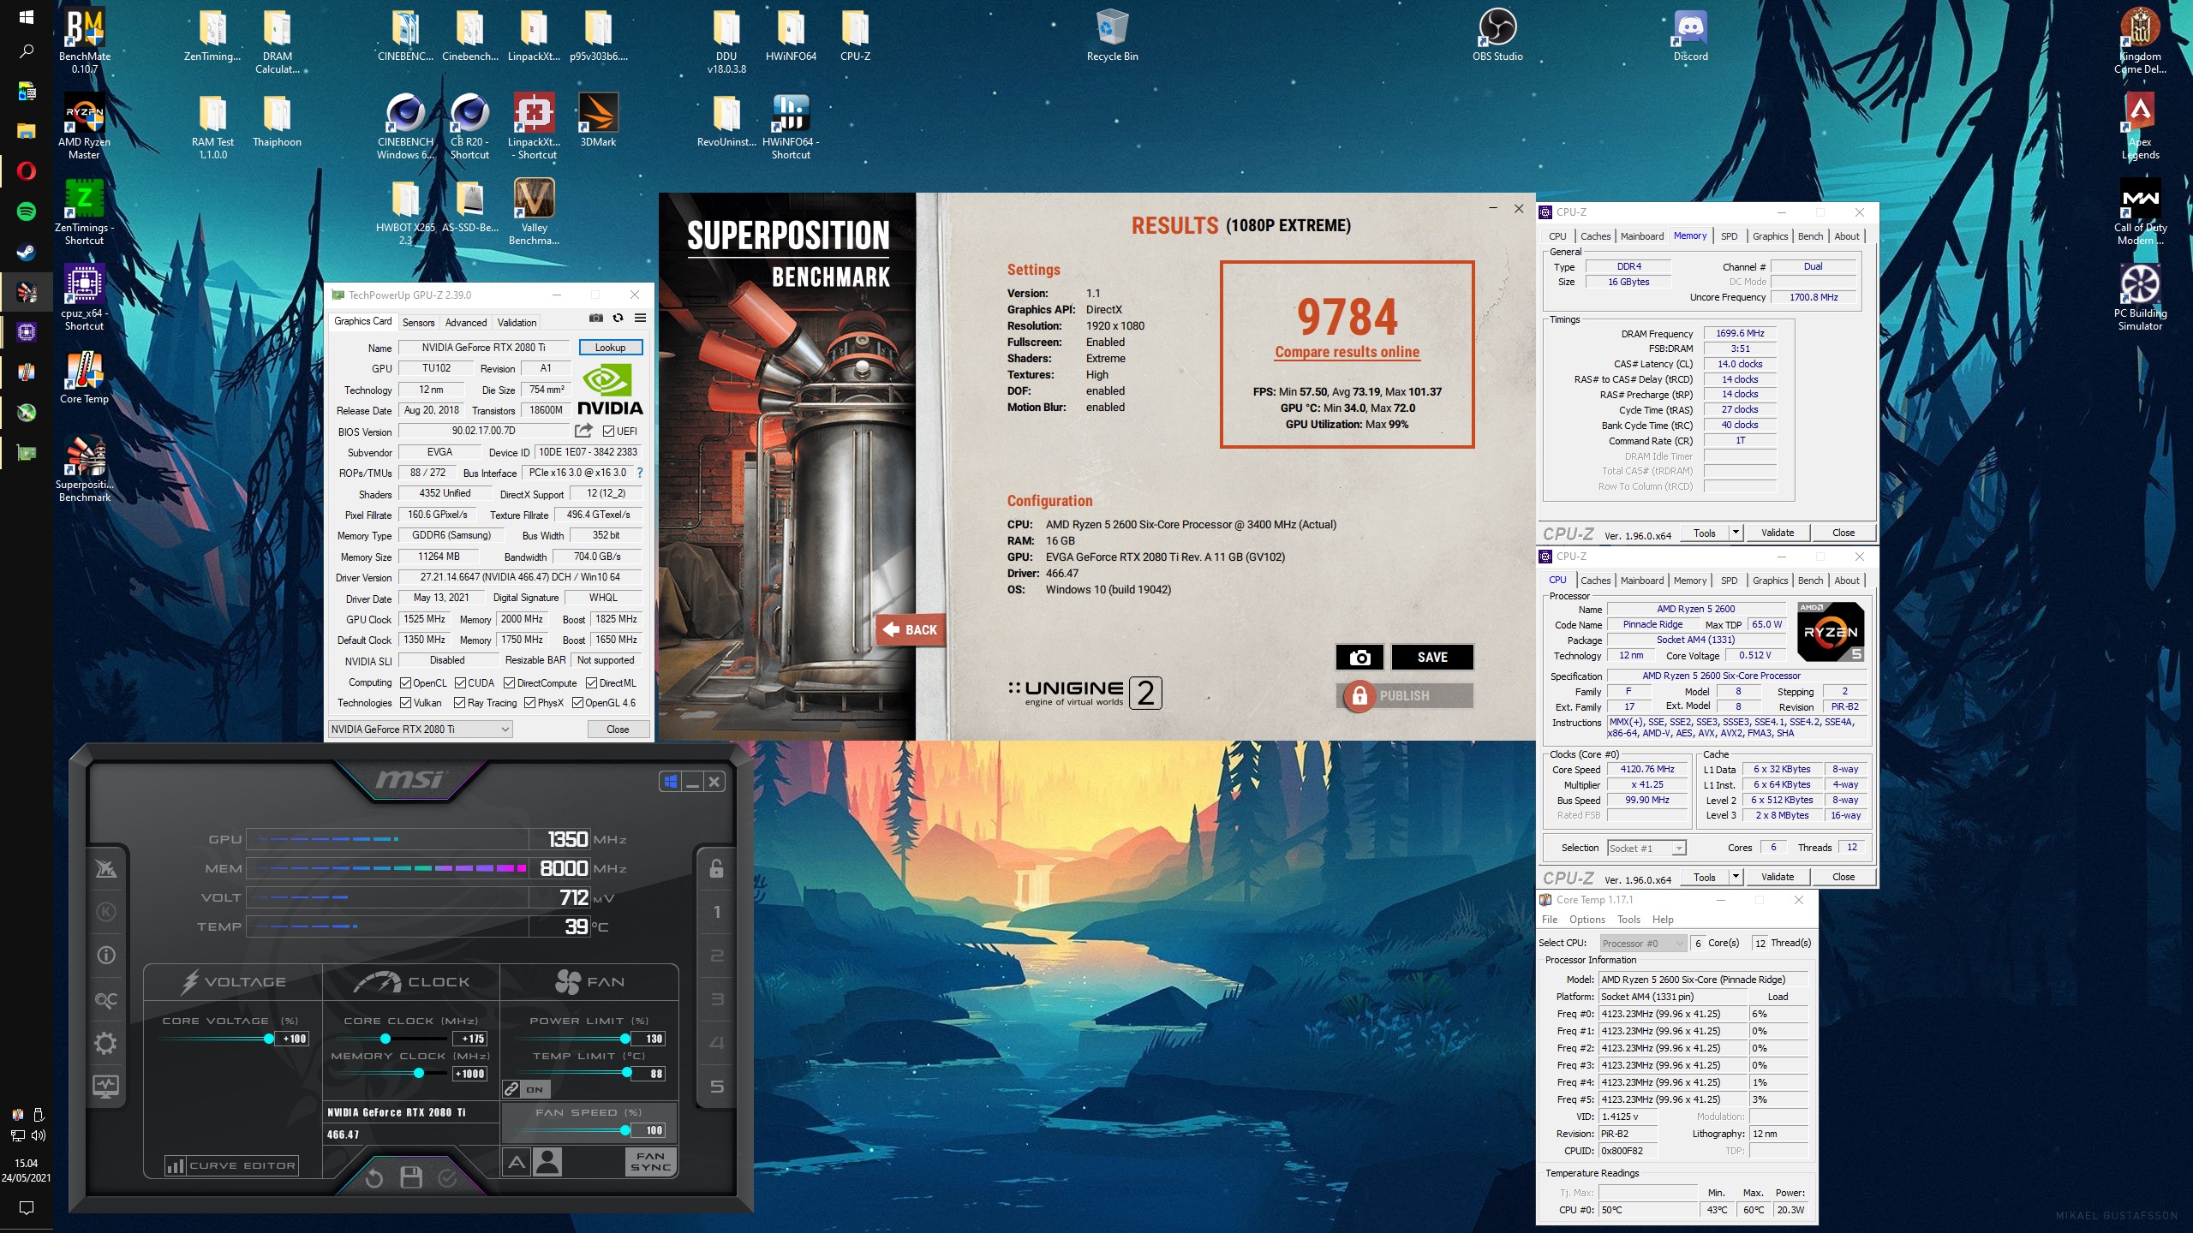Open the Bench tab in CPU-Z CPU window

(1810, 581)
